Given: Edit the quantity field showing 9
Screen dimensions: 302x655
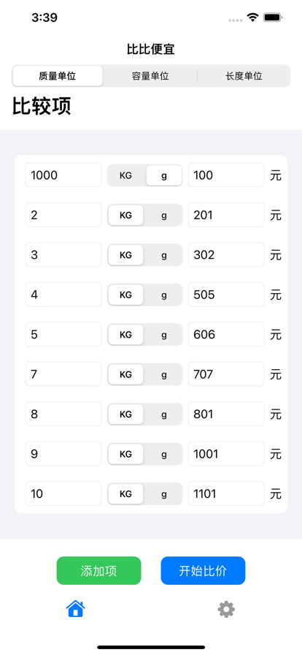Looking at the screenshot, I should (63, 454).
